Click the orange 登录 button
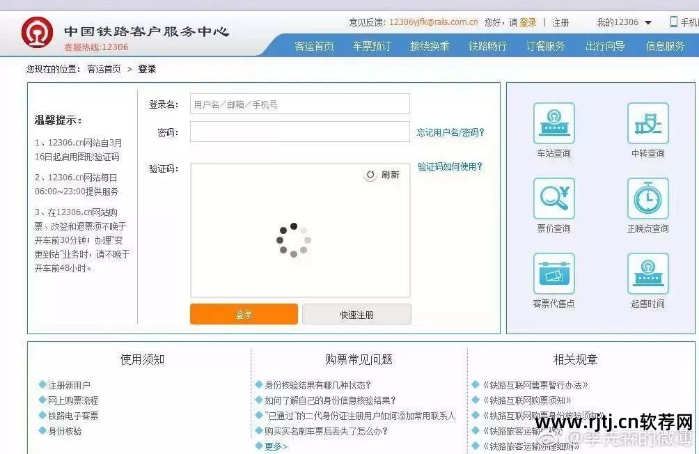This screenshot has width=699, height=454. tap(244, 315)
